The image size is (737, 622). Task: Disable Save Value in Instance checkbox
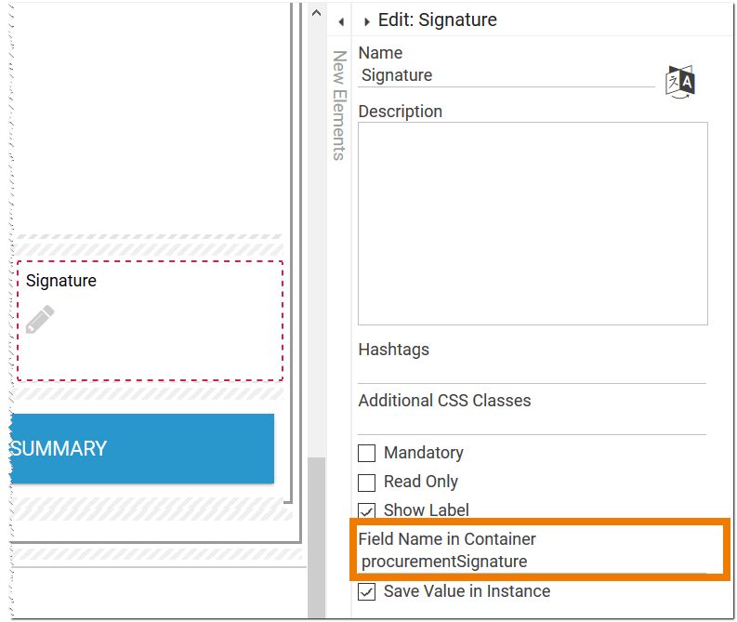tap(367, 591)
